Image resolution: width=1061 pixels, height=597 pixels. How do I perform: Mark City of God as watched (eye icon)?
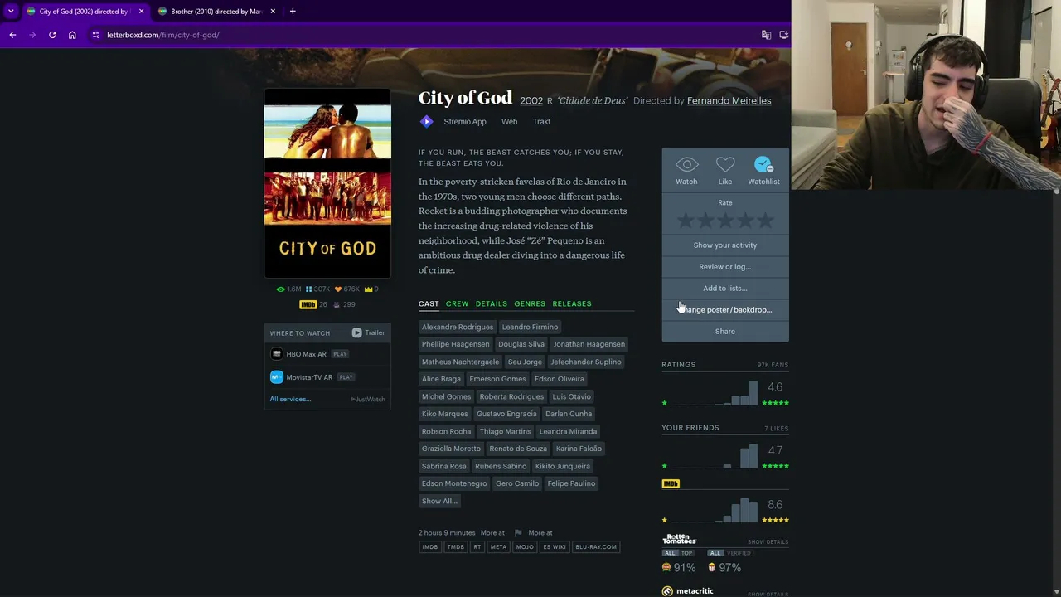click(x=686, y=165)
